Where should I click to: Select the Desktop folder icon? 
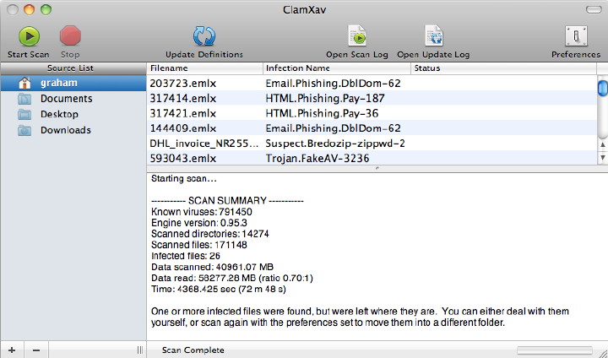(x=24, y=115)
